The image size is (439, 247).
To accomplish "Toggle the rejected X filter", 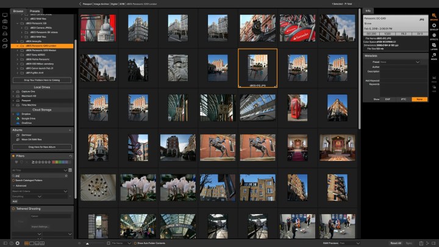I will click(27, 162).
